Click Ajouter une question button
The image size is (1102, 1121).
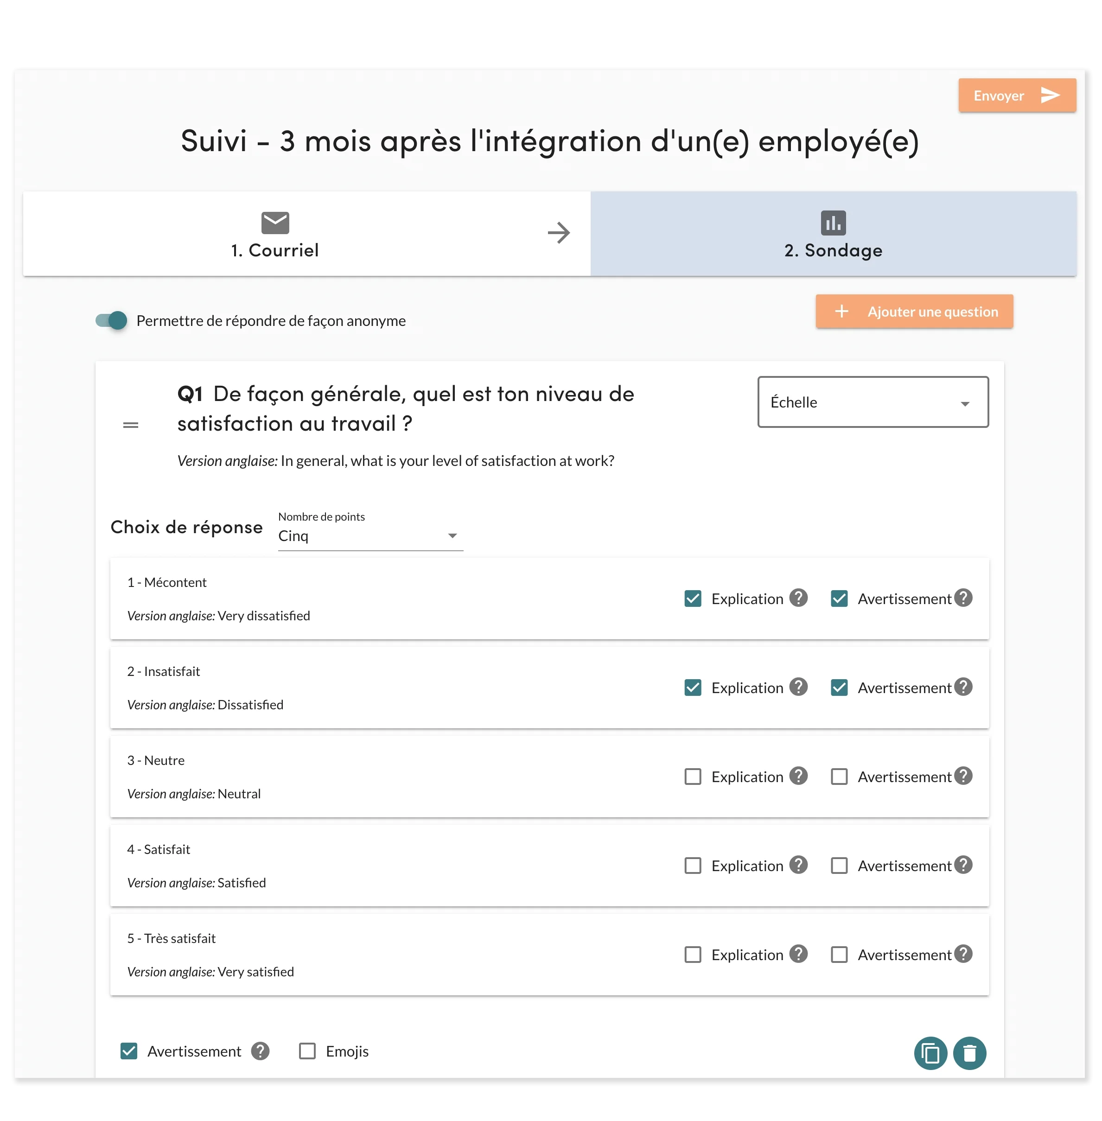[915, 312]
